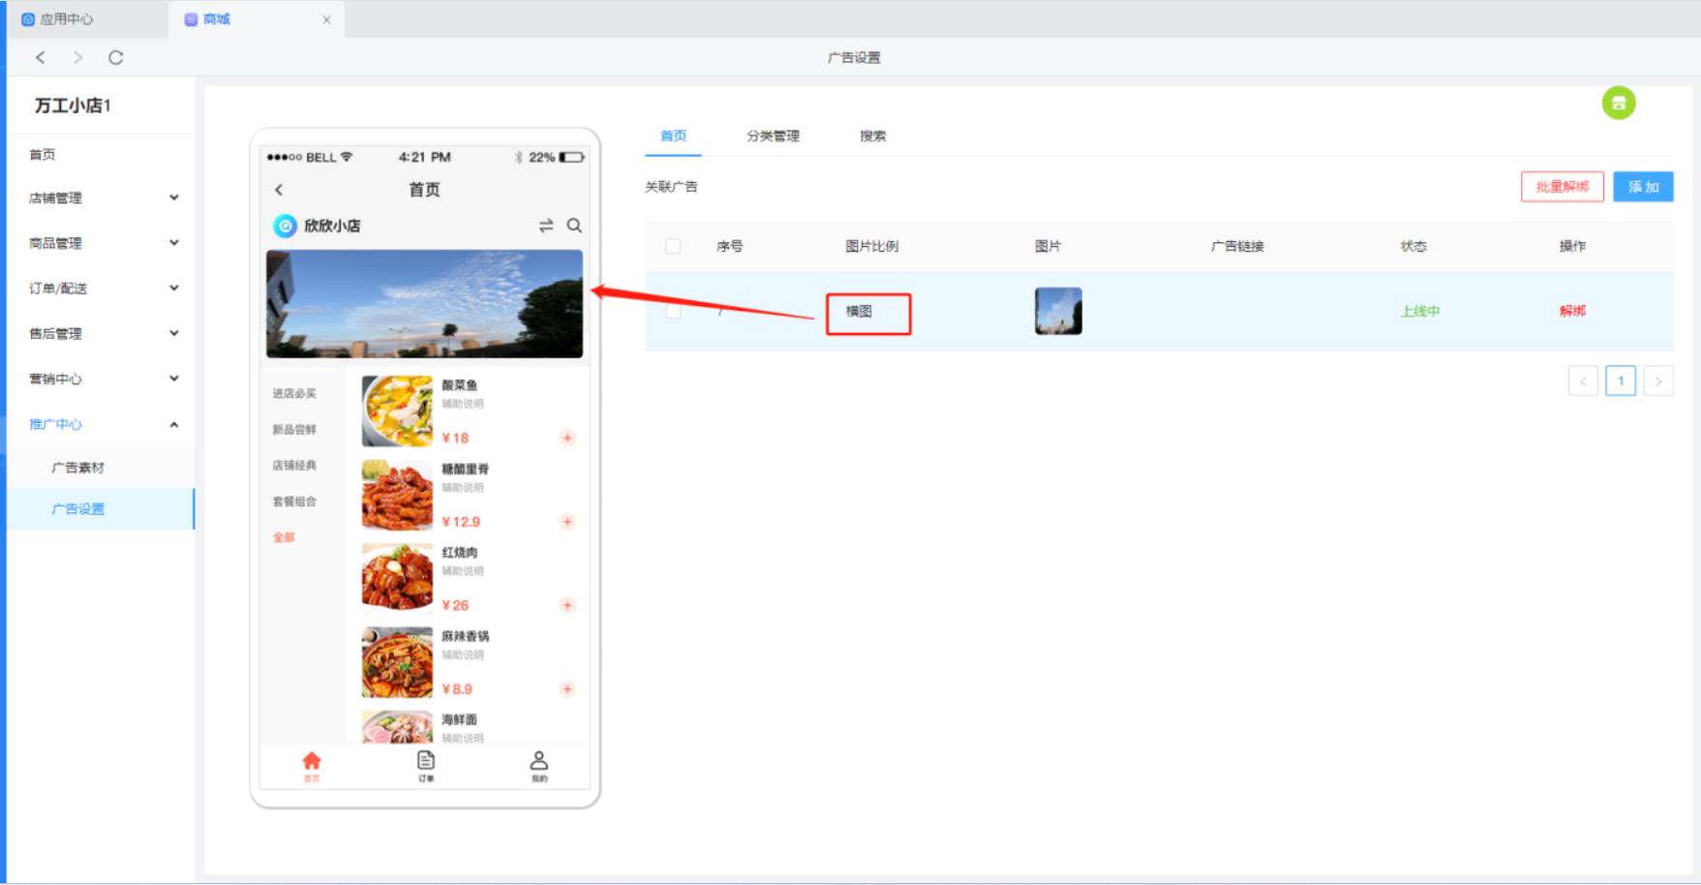Tap the plus icon for 酸菜鱼
1701x885 pixels.
567,438
